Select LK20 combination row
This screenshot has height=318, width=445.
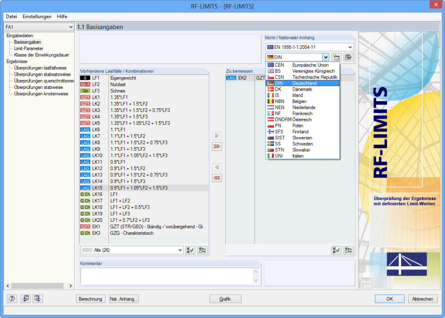pos(144,220)
